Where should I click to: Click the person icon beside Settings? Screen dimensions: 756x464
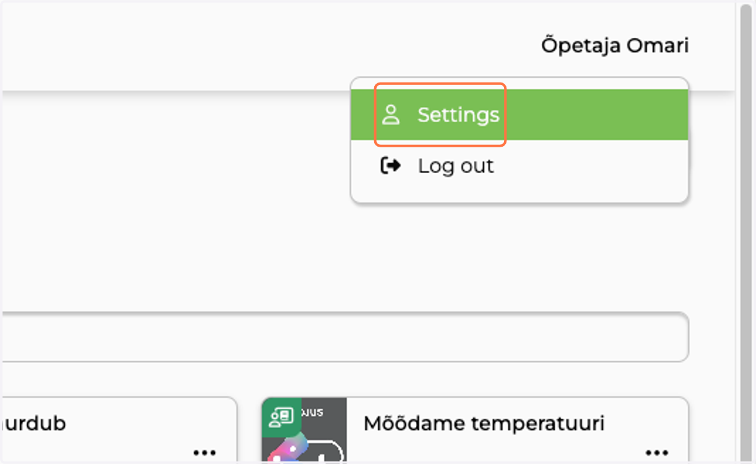pyautogui.click(x=391, y=115)
